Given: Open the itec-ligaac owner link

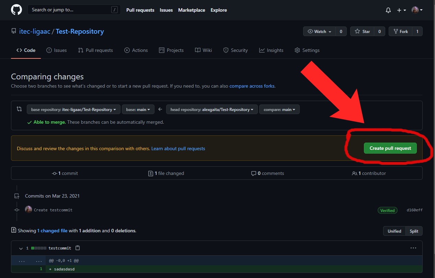Looking at the screenshot, I should 35,31.
